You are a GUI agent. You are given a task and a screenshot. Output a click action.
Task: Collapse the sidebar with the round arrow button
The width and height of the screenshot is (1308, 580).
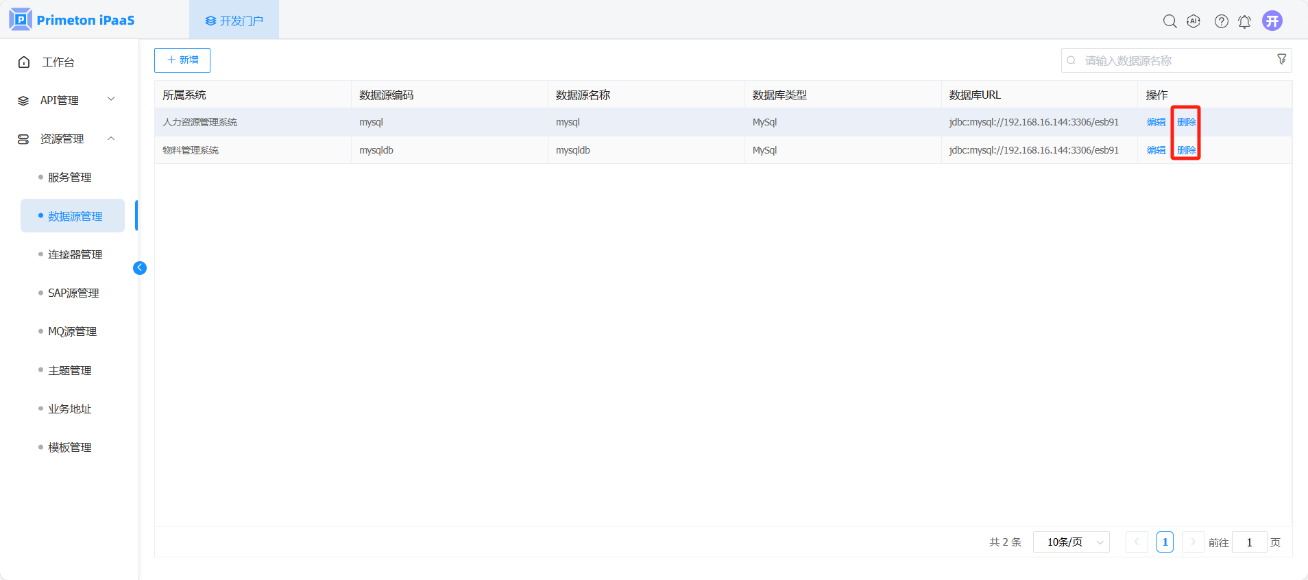pos(140,268)
